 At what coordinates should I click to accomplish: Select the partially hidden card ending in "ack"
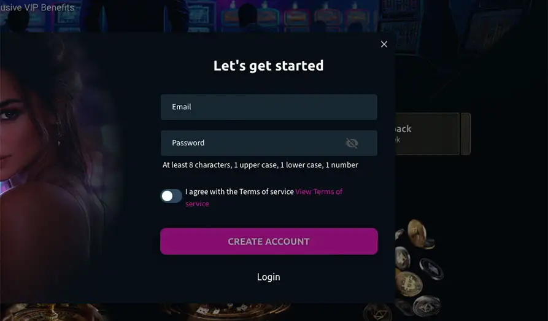pos(427,134)
